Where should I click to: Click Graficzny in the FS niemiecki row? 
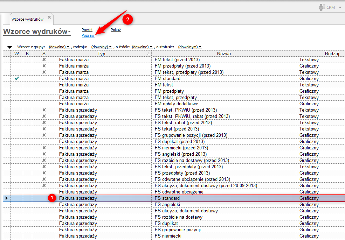[309, 236]
